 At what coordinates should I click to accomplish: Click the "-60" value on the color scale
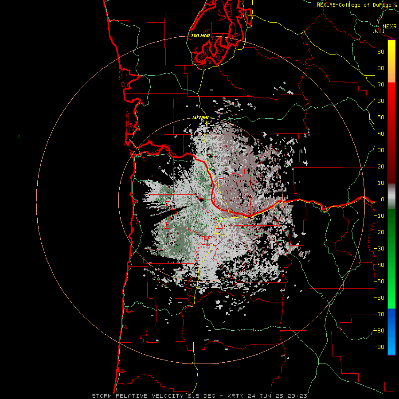379,298
